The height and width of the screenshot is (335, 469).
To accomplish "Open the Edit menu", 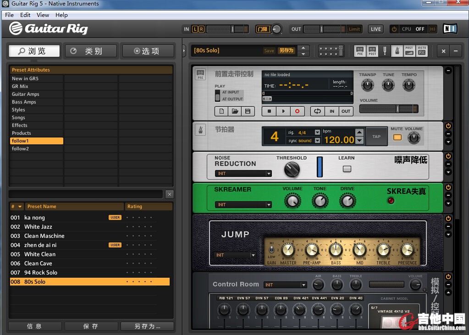I will pyautogui.click(x=25, y=15).
